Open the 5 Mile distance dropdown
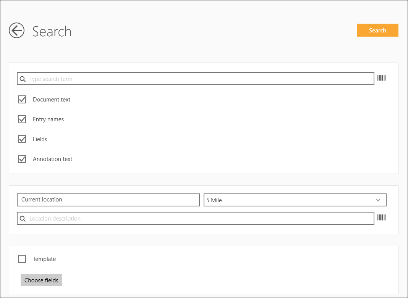Viewport: 408px width, 298px height. click(x=295, y=200)
